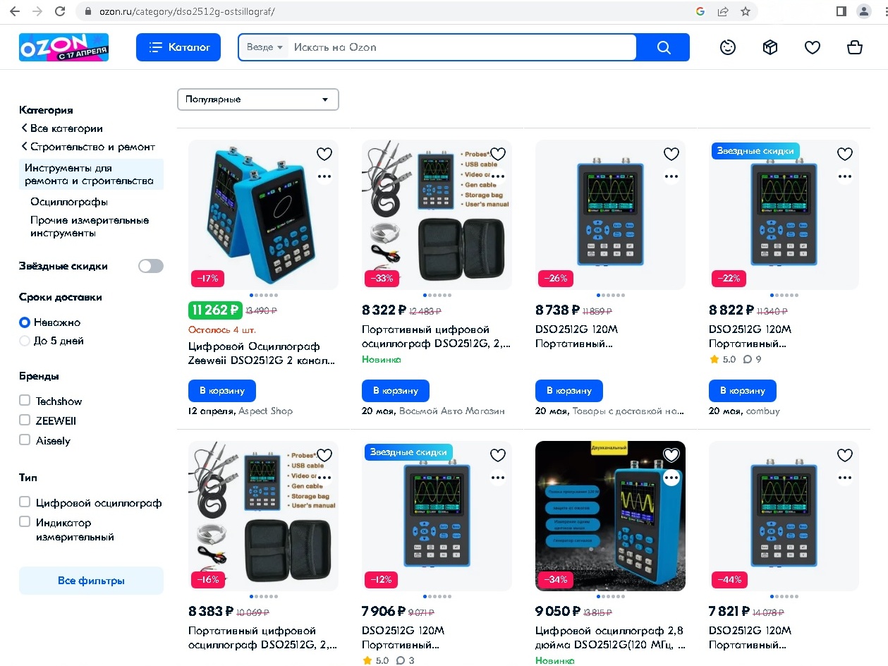
Task: Check the ZEEWEII brand checkbox
Action: (x=25, y=420)
